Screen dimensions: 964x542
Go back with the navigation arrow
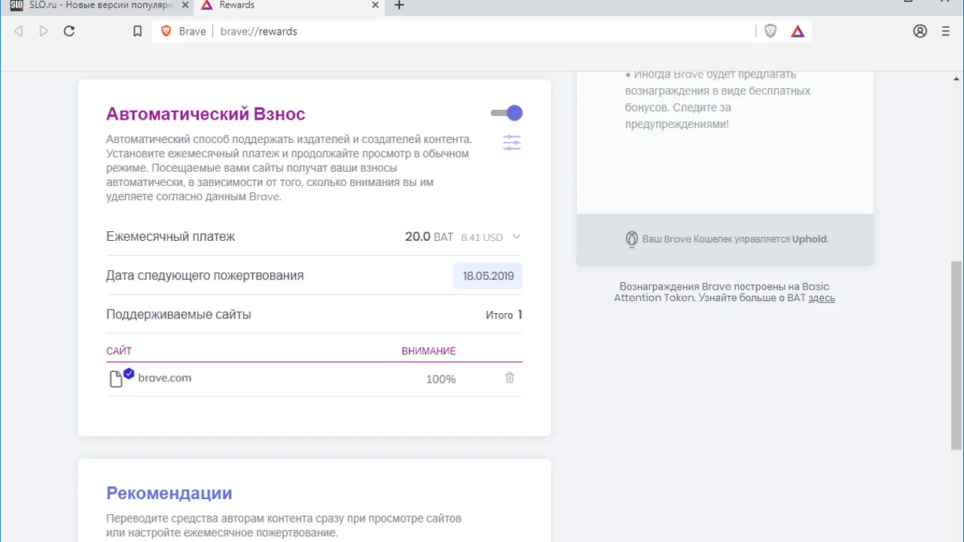(19, 32)
